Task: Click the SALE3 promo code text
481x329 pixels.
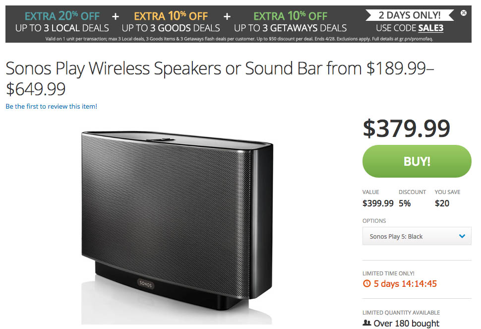Action: [430, 28]
